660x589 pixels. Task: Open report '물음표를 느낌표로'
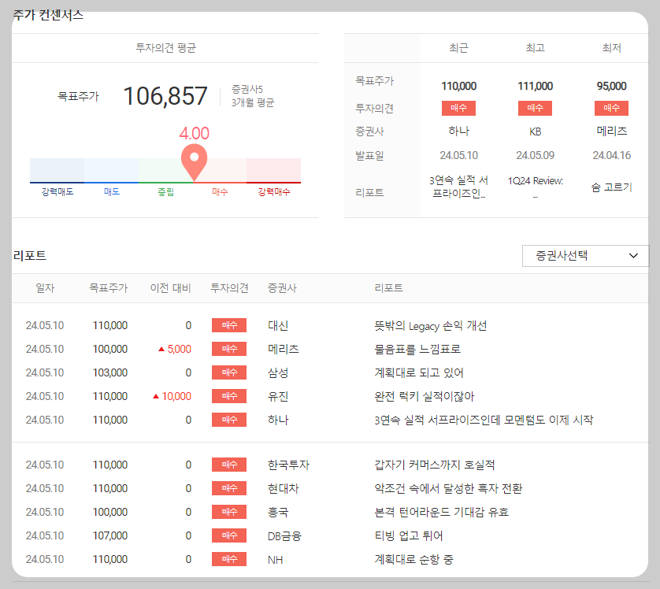click(417, 349)
